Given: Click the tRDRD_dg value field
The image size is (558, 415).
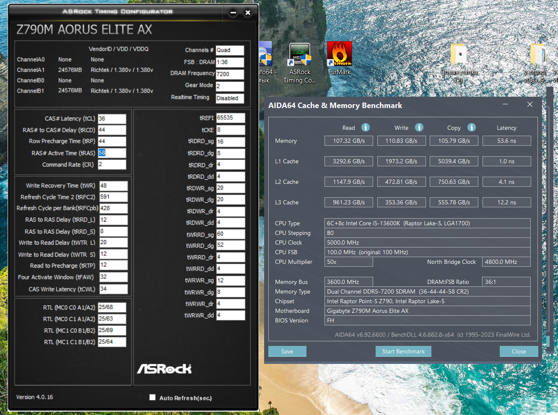Looking at the screenshot, I should 231,153.
